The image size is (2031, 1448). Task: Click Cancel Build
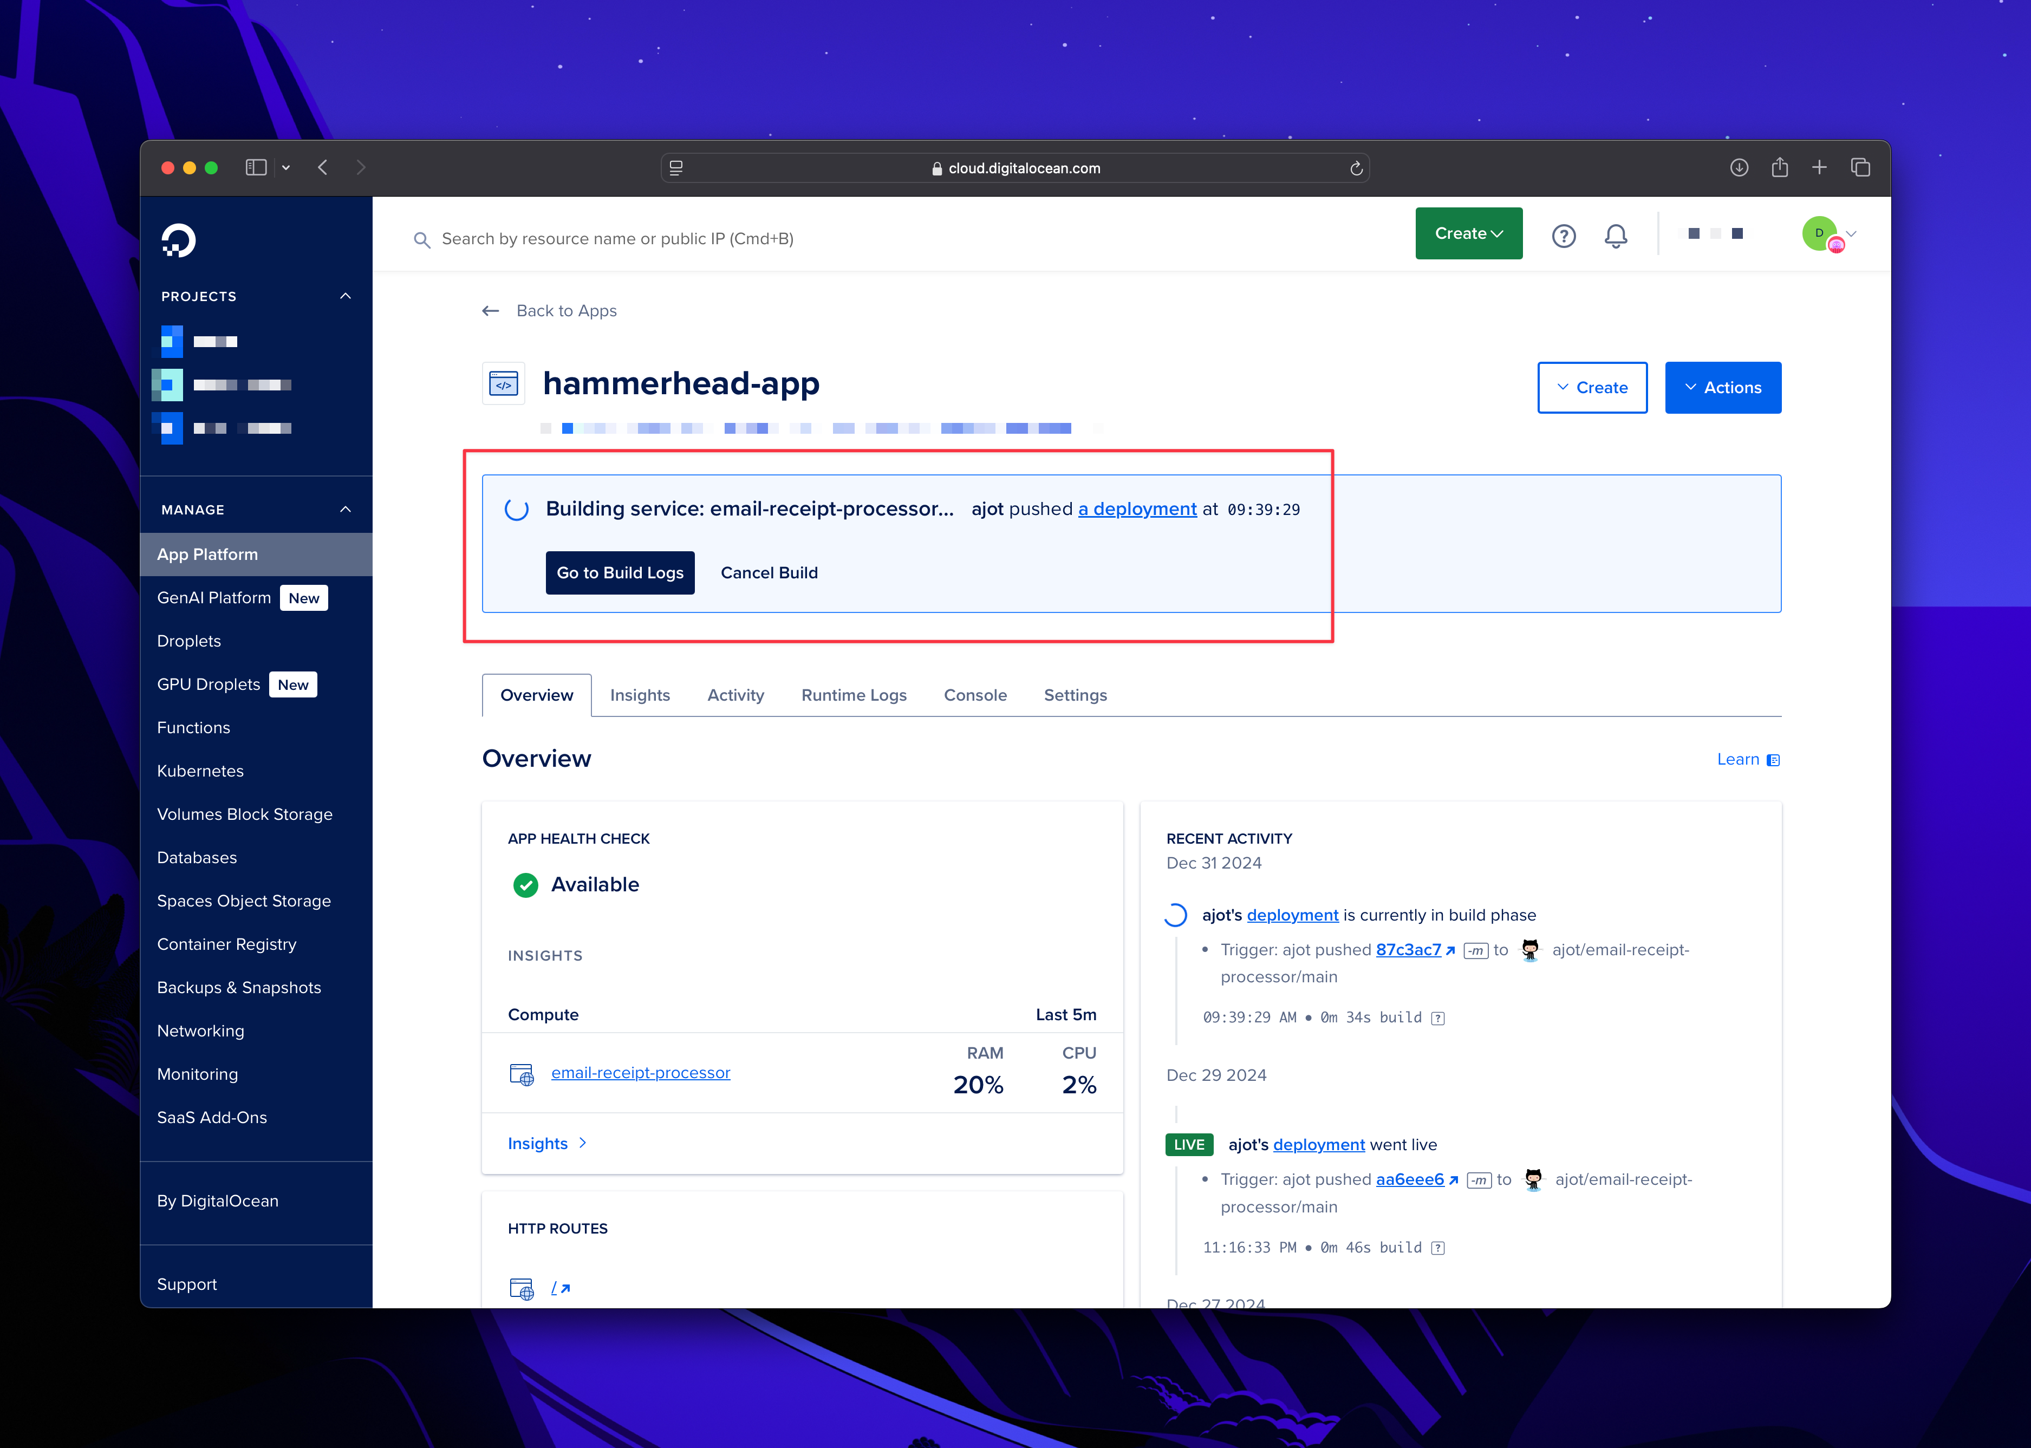click(769, 573)
